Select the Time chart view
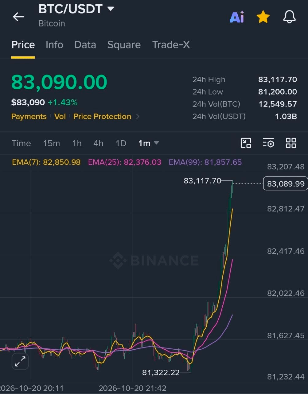Screen dimensions: 308x394 pos(21,143)
